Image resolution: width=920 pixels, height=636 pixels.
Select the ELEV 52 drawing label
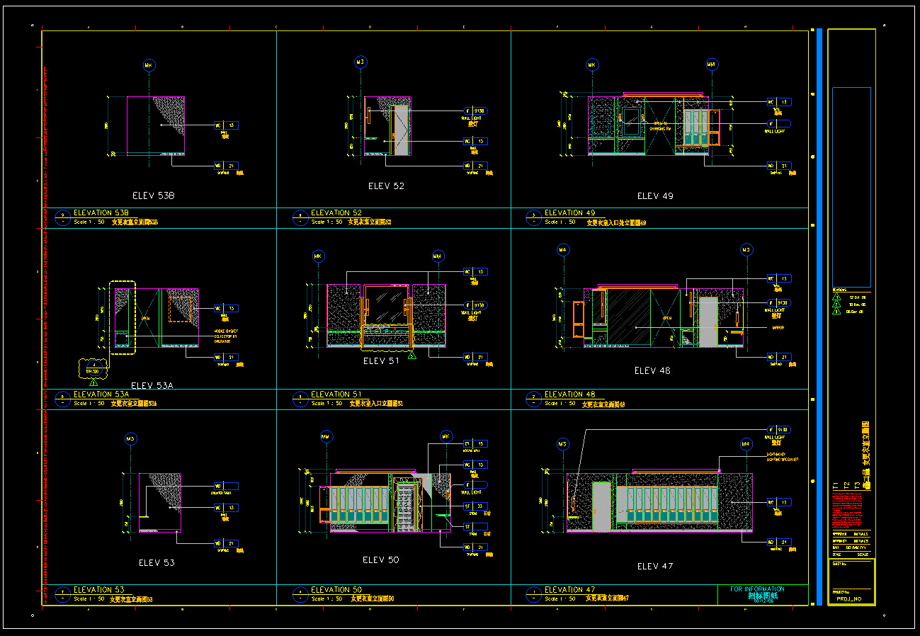[386, 186]
